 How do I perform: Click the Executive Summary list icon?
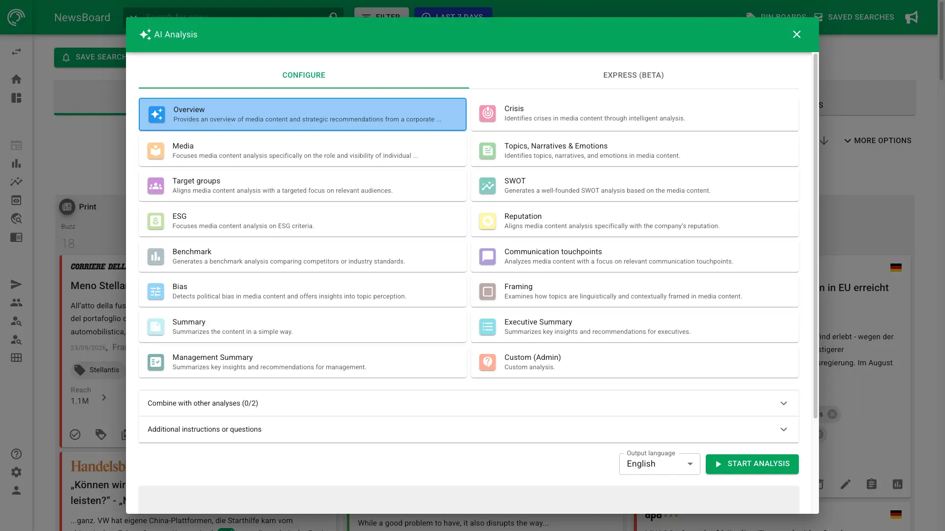(487, 327)
